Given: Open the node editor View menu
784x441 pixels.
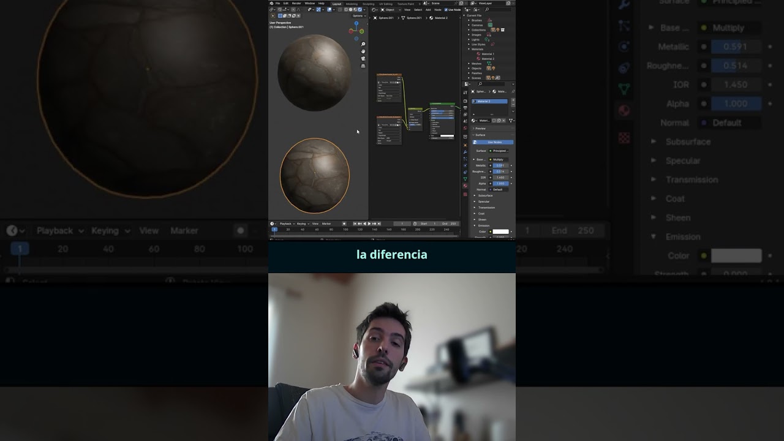Looking at the screenshot, I should pos(407,10).
